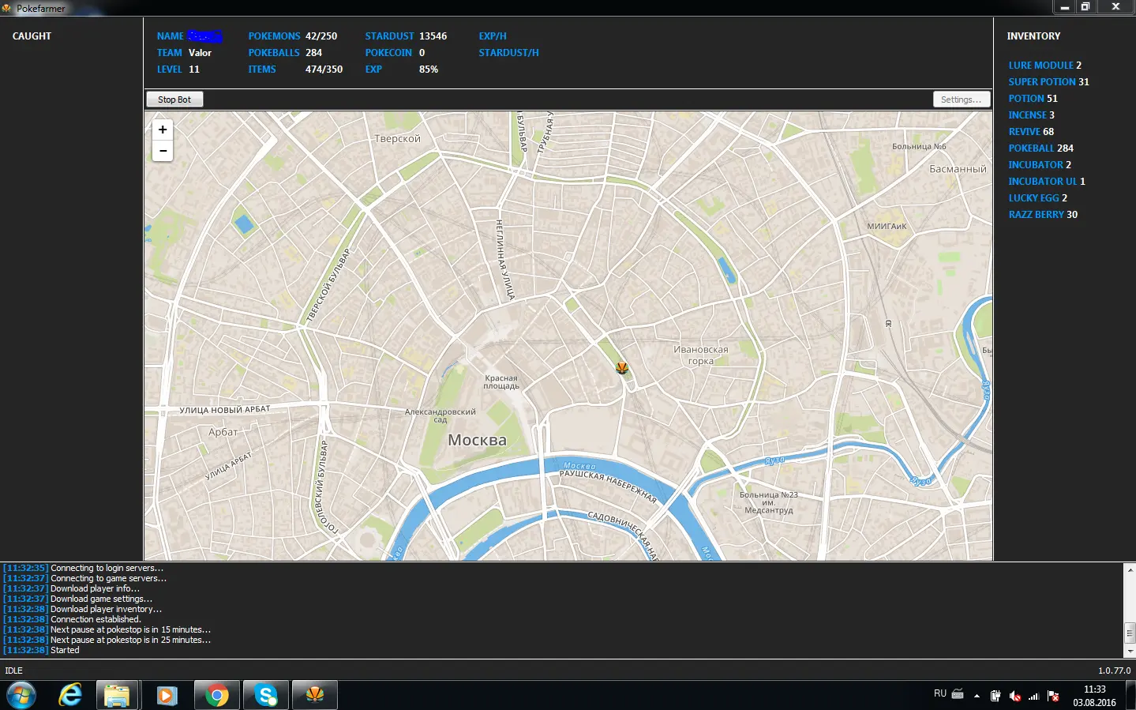Click STARDUST 13546 stat
The height and width of the screenshot is (710, 1136).
(406, 36)
